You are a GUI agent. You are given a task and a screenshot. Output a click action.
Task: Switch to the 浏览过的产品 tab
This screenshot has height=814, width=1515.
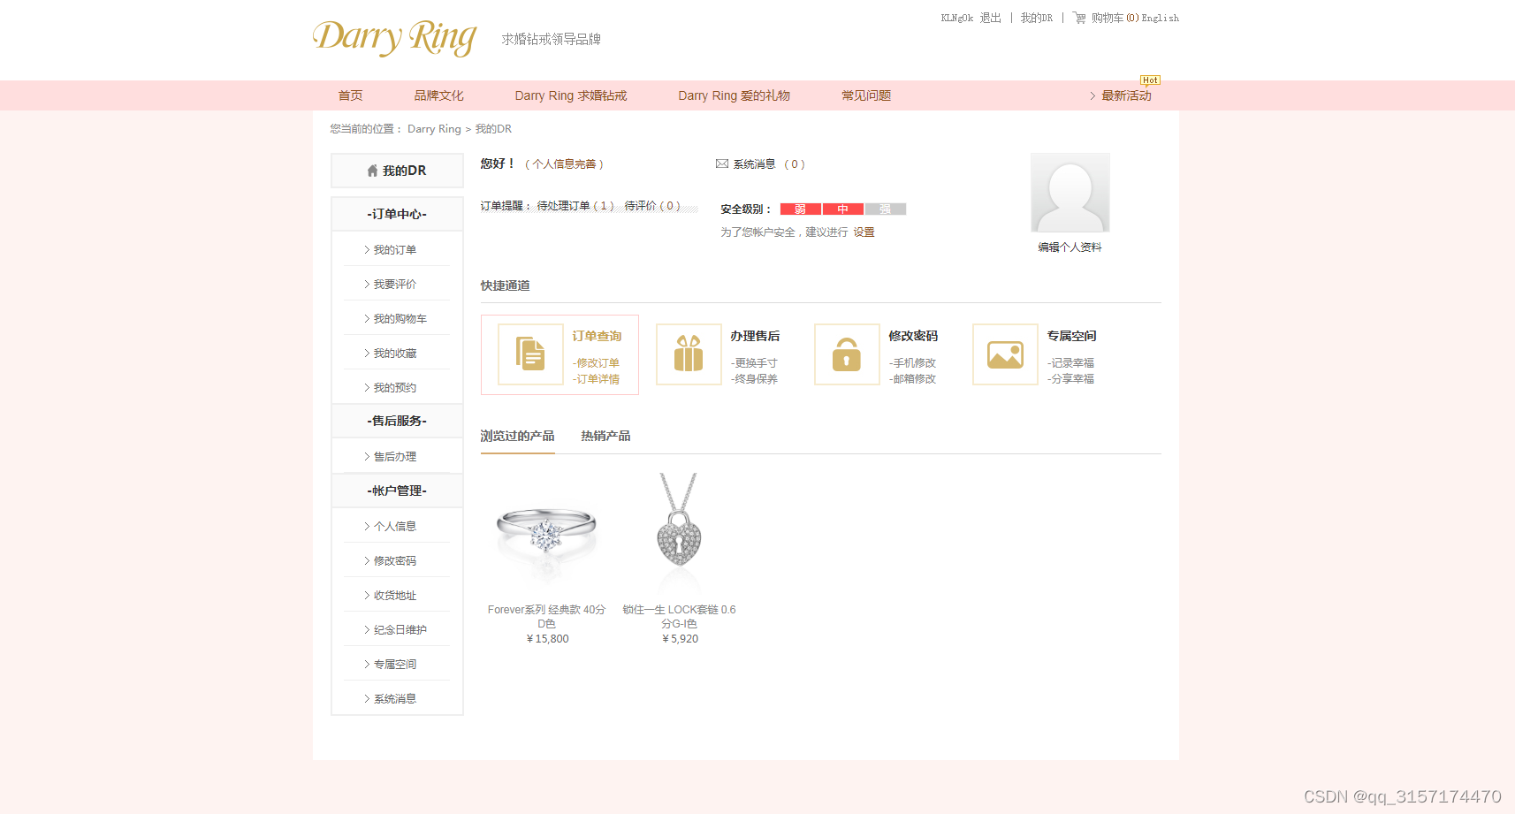point(517,436)
